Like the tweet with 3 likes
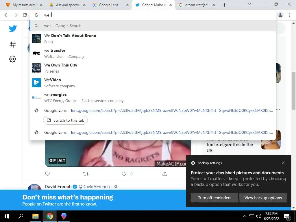 coord(124,174)
